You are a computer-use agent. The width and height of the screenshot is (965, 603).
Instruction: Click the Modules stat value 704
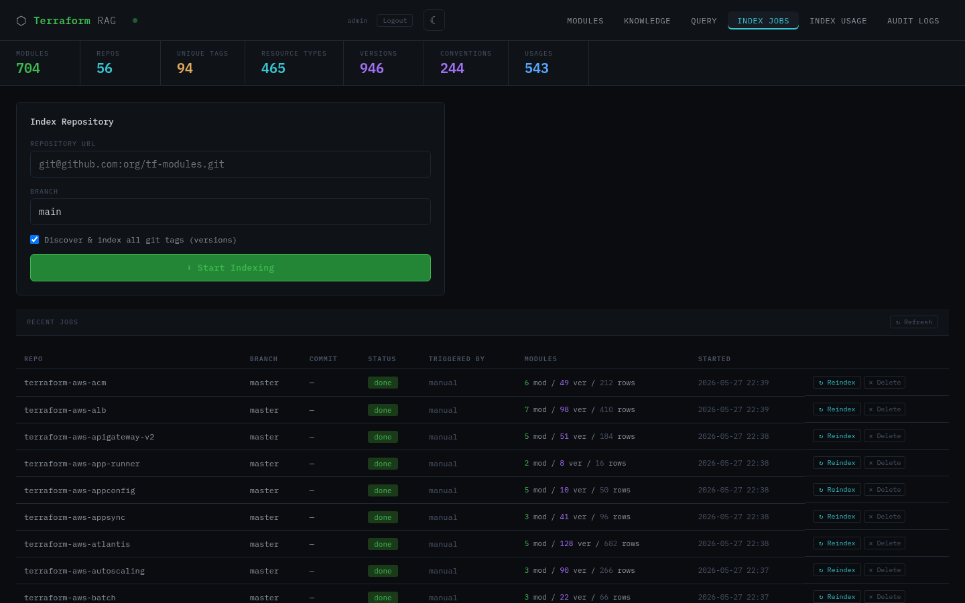point(28,68)
